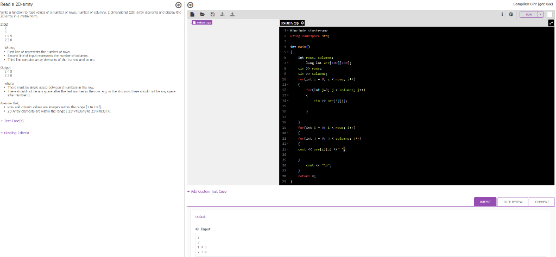Click the 'Input' heading in the problem description

4,24
